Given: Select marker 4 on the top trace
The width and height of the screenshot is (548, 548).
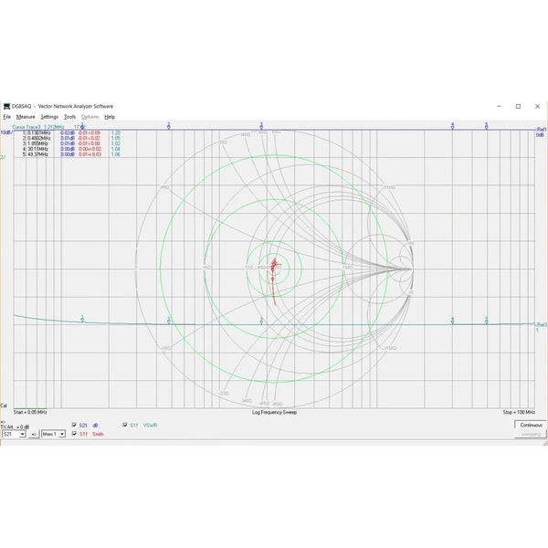Looking at the screenshot, I should point(453,126).
